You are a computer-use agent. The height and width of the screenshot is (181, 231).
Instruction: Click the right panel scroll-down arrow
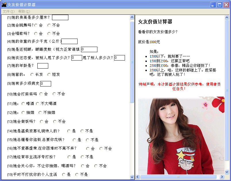(227, 172)
